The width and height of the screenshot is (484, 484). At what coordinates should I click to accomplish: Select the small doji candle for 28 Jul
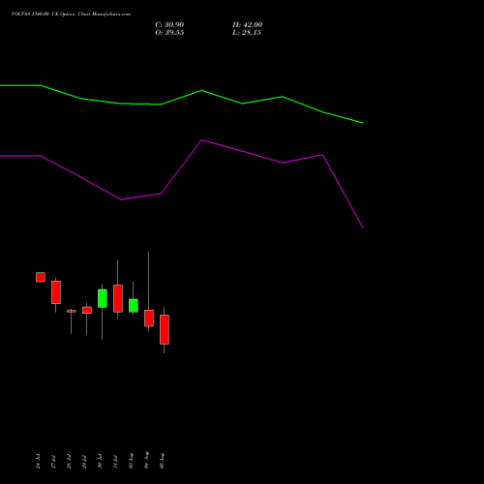point(72,311)
